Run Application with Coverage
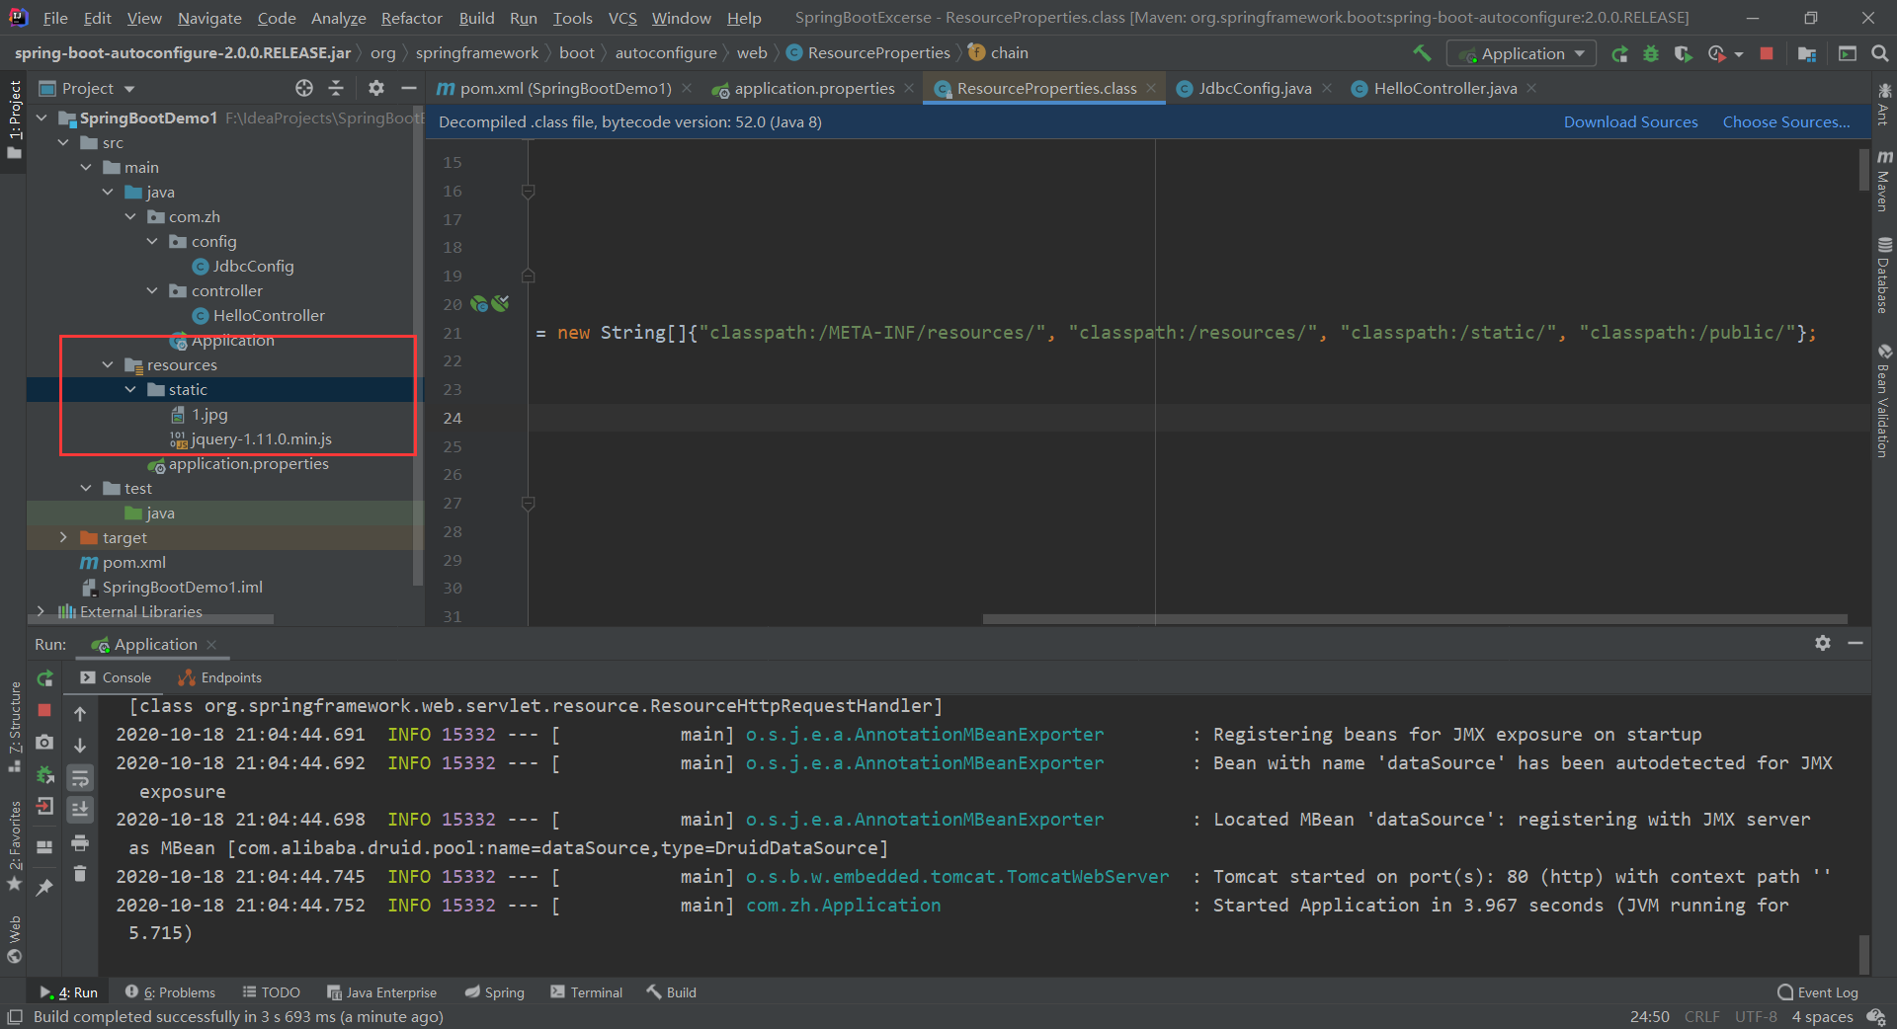1897x1029 pixels. pyautogui.click(x=1683, y=53)
